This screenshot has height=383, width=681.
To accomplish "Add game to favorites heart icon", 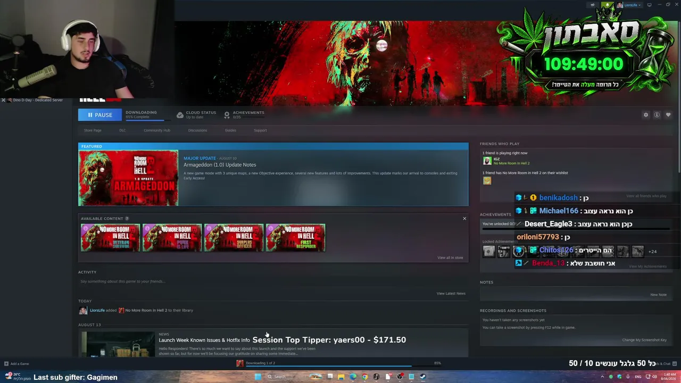I will coord(668,115).
